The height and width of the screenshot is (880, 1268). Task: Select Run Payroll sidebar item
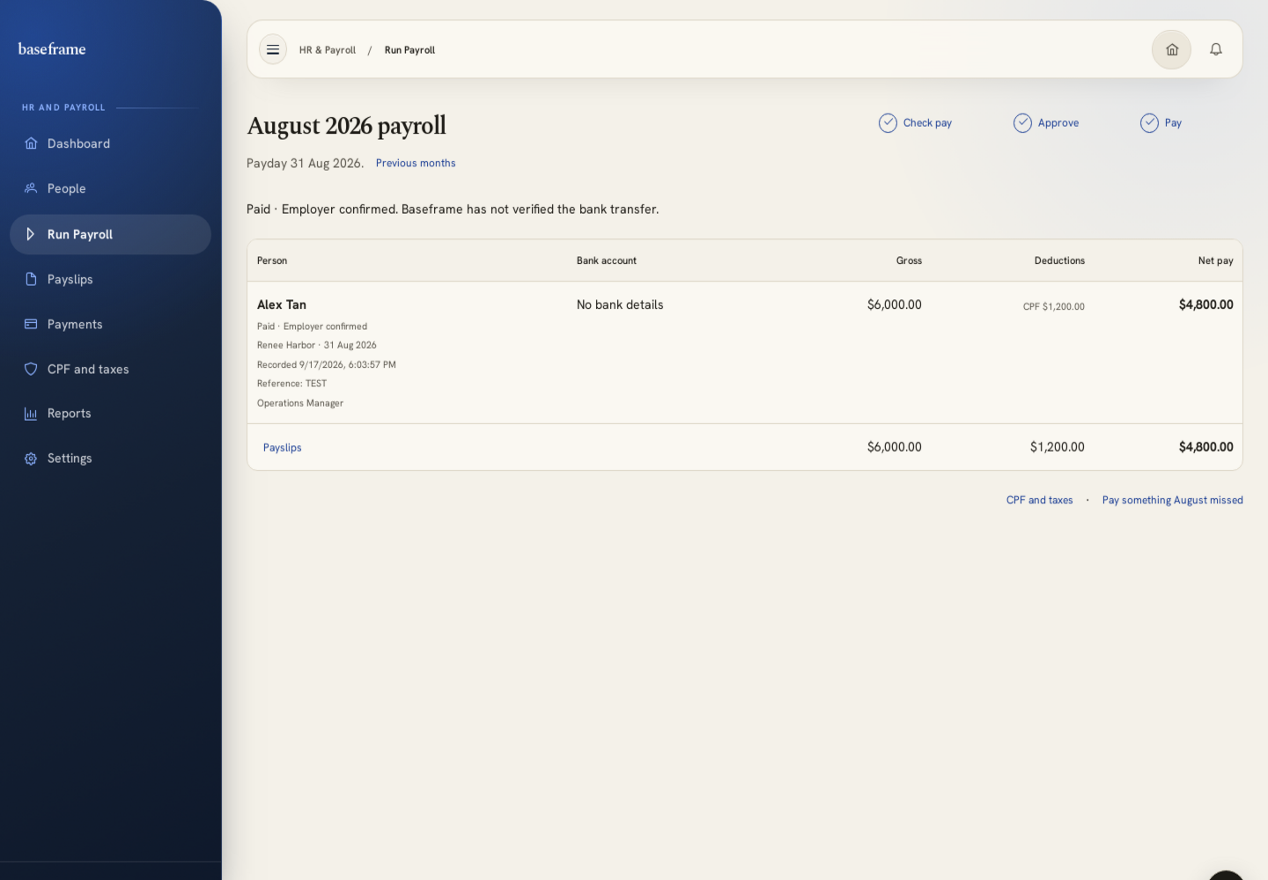(110, 234)
